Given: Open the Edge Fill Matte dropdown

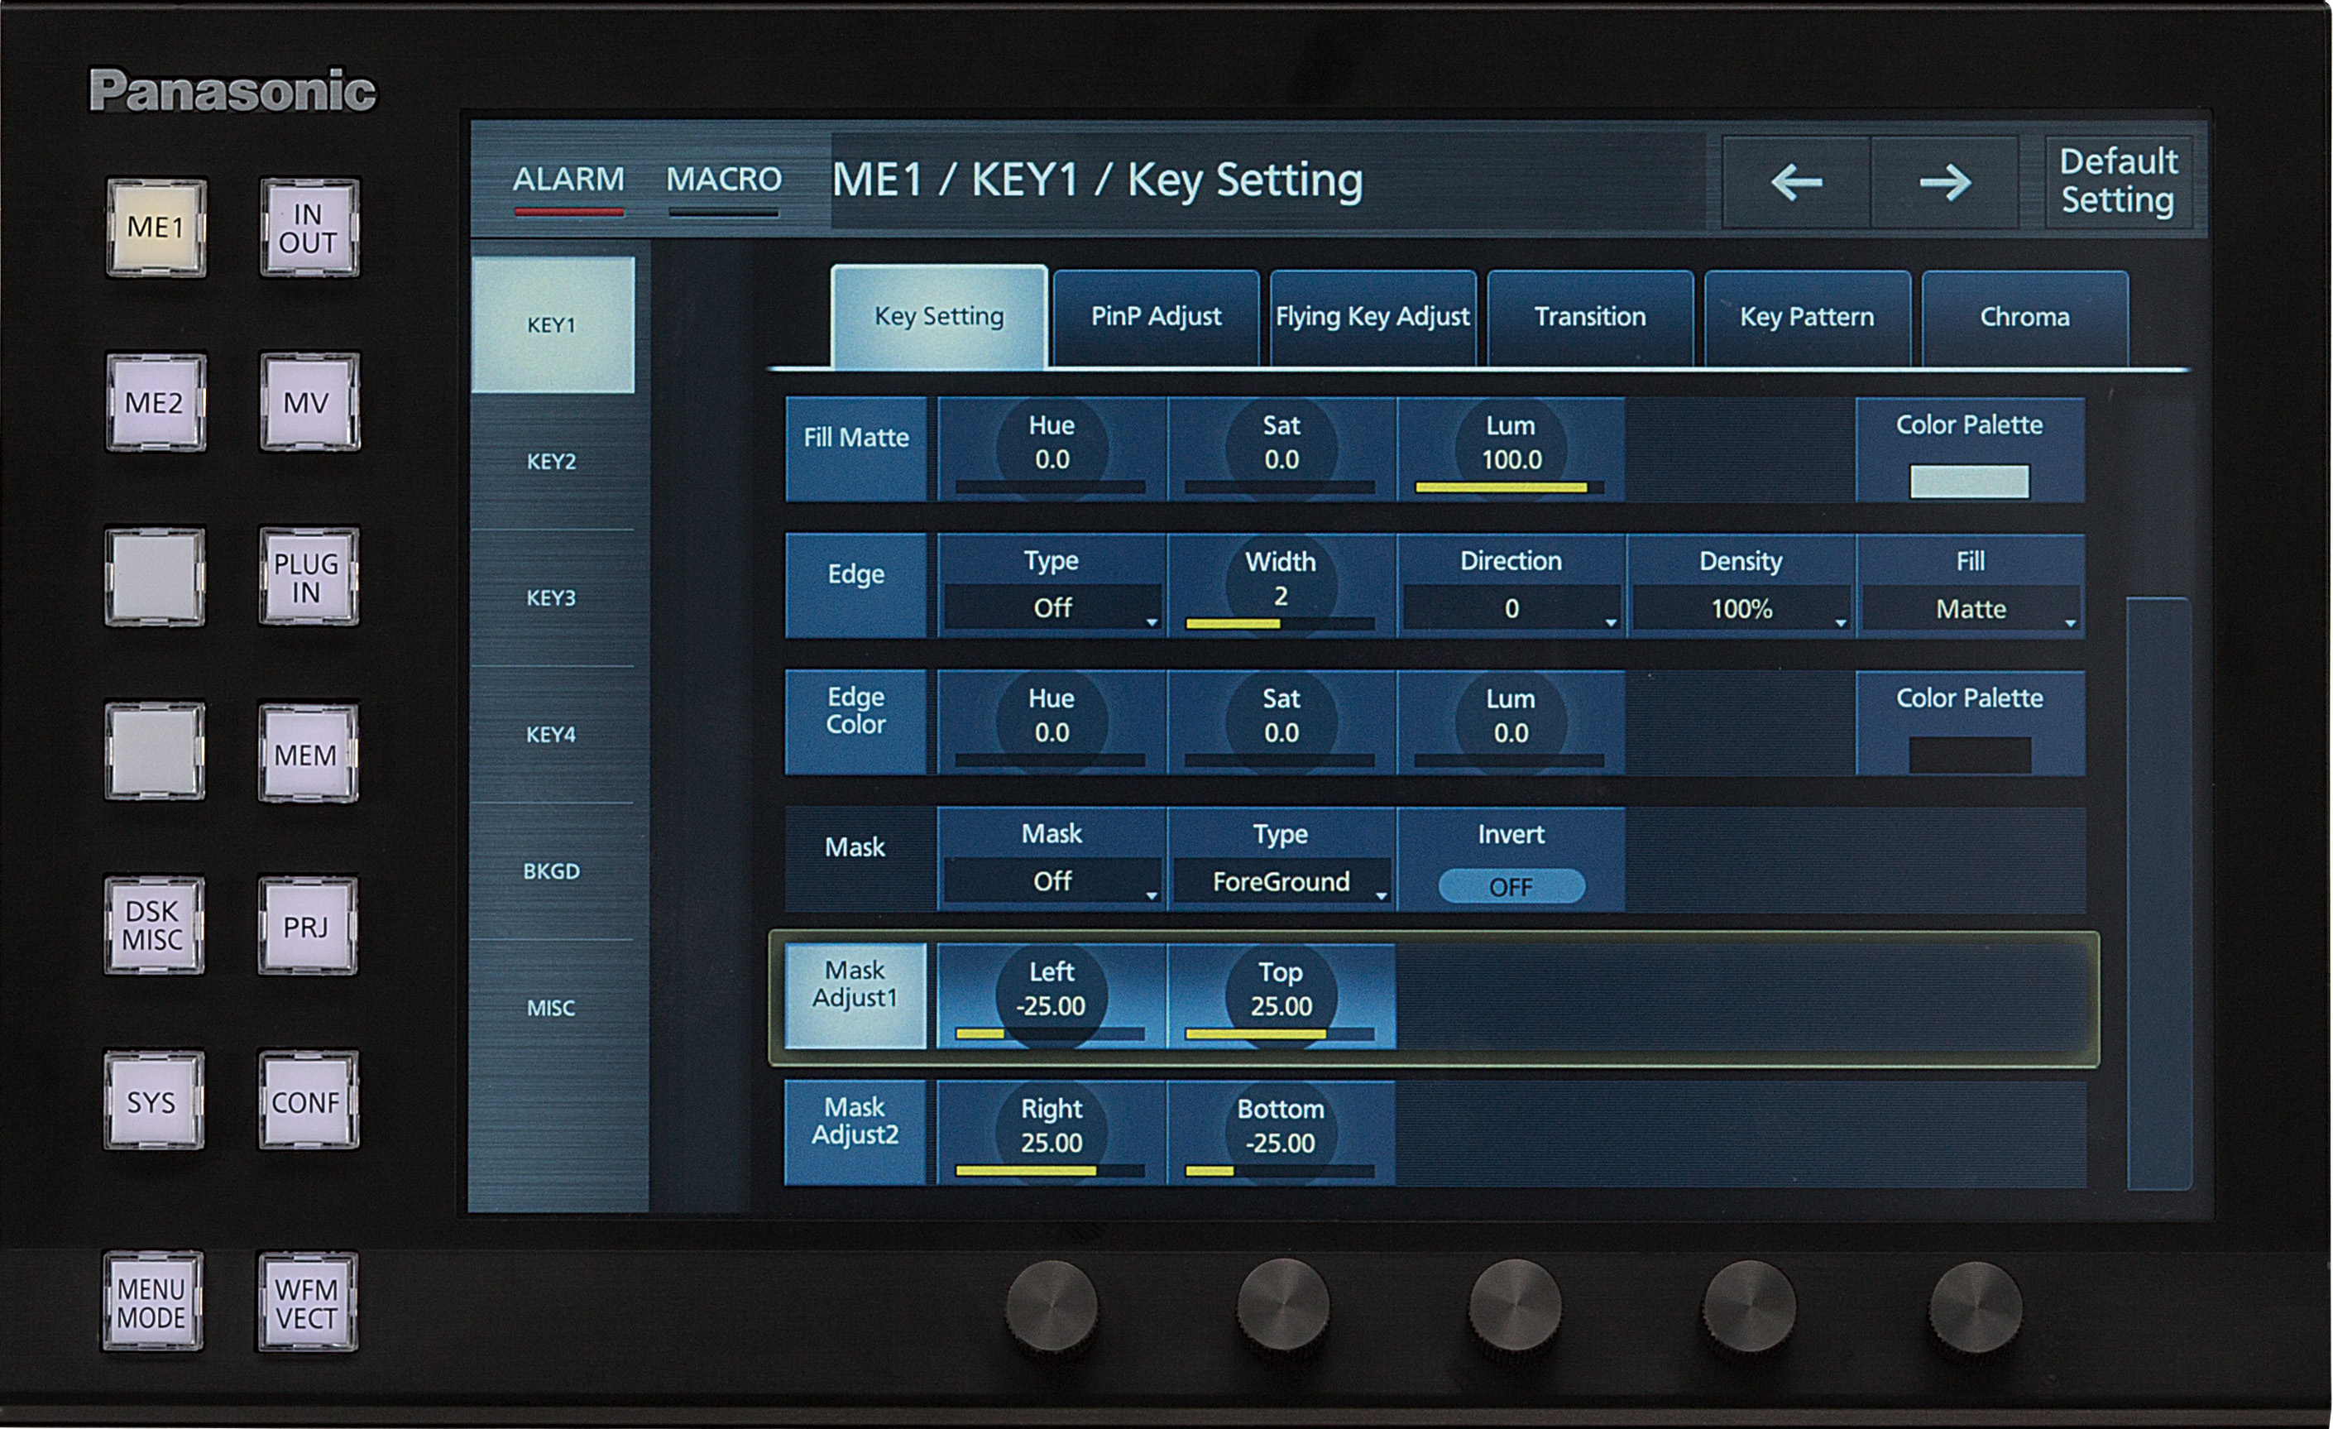Looking at the screenshot, I should (1971, 607).
